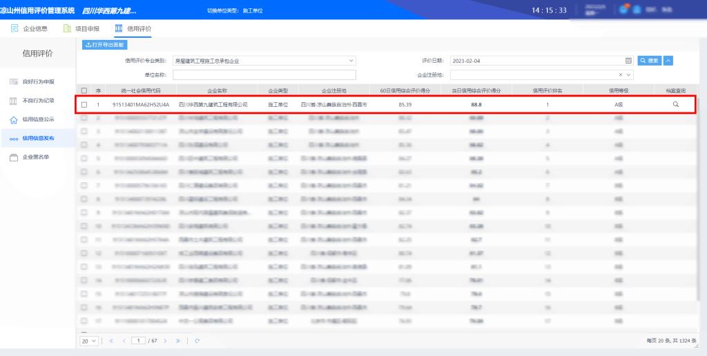707x356 pixels.
Task: Clear the 企业注册地 selection with X
Action: point(621,75)
